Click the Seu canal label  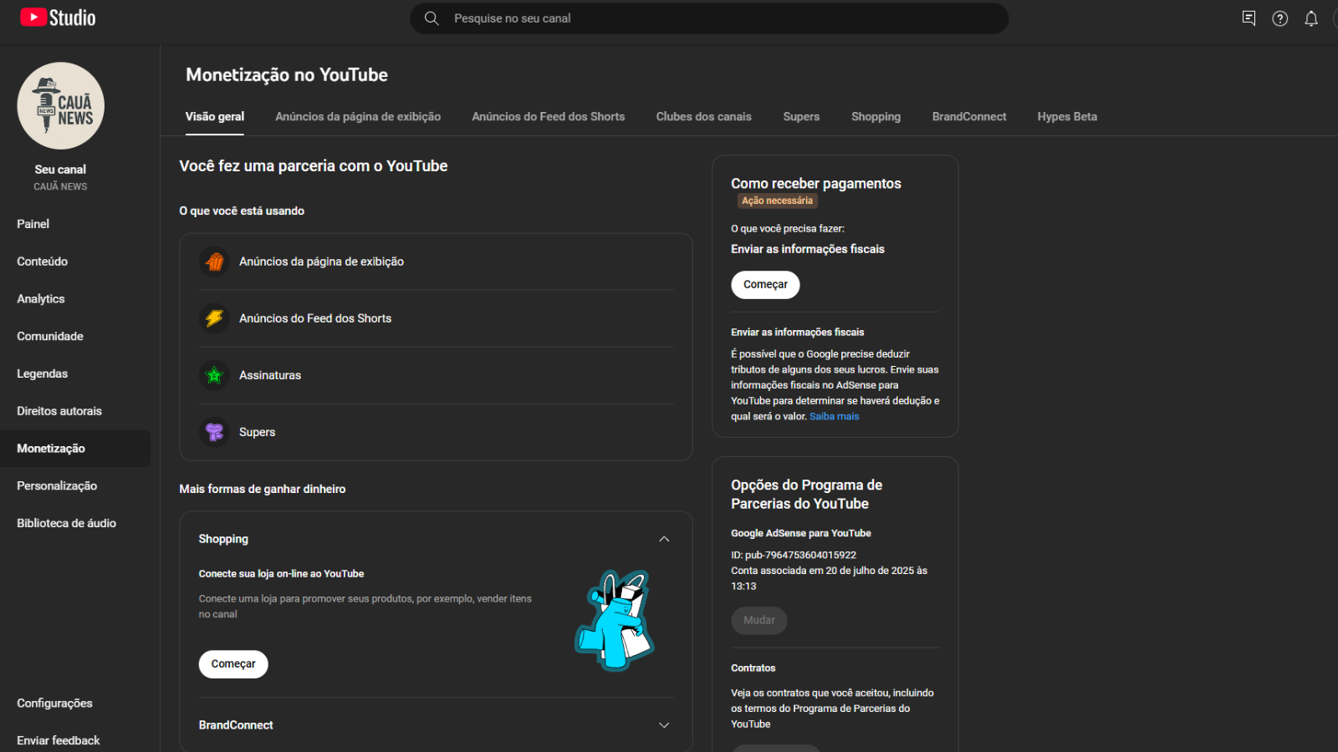(x=60, y=170)
